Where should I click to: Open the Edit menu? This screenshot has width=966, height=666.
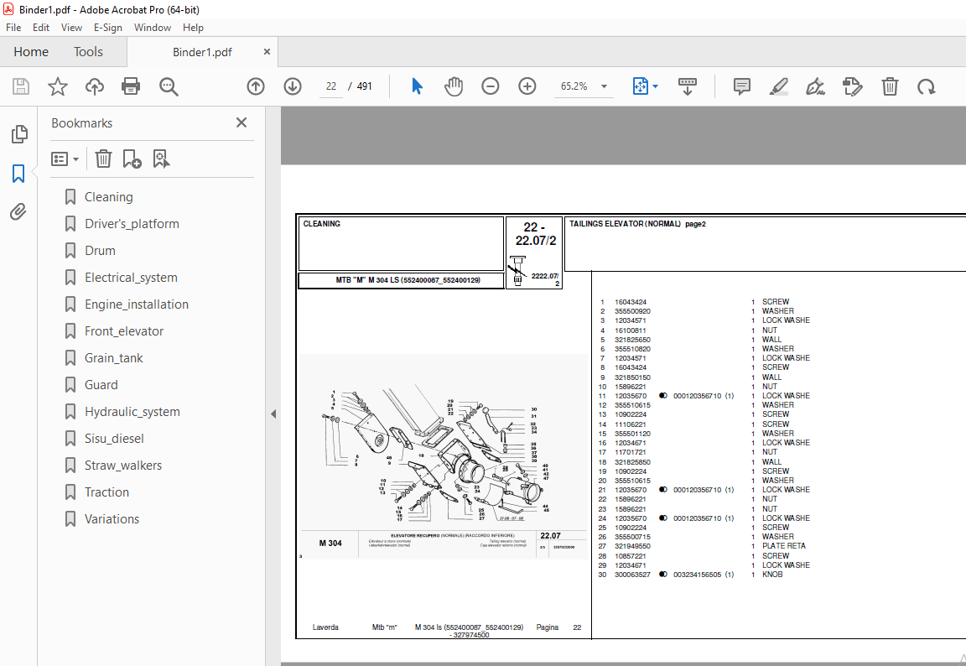point(41,28)
